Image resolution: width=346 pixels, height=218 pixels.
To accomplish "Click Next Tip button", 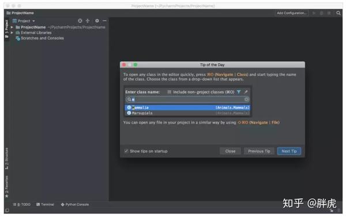I will coord(289,151).
